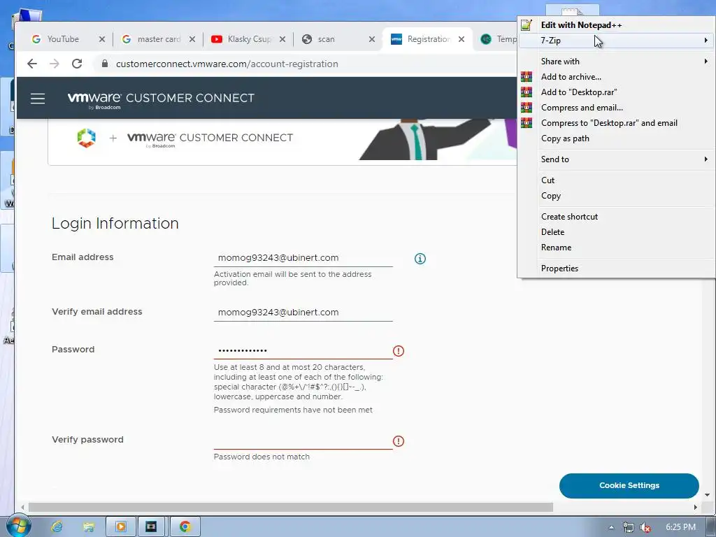The image size is (716, 537).
Task: Click "Password does not match" message
Action: click(x=262, y=457)
